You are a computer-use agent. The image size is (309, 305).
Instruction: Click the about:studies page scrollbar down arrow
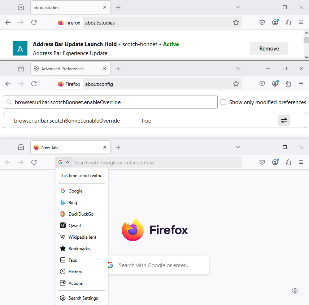coord(306,57)
